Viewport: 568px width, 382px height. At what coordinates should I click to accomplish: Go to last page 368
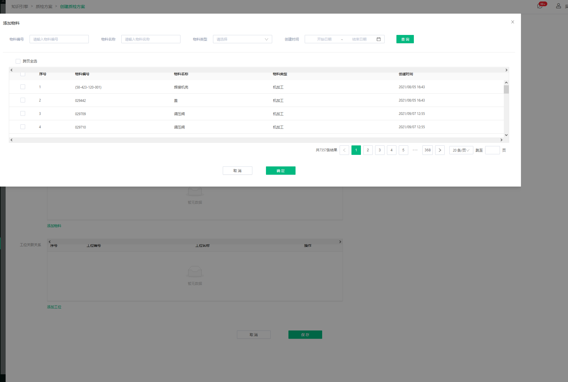[x=428, y=150]
